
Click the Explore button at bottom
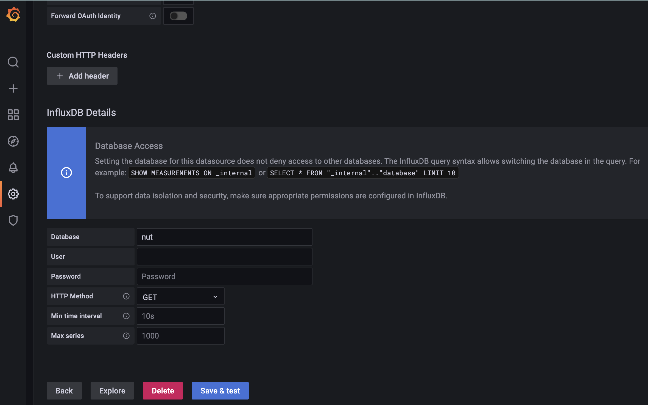112,391
